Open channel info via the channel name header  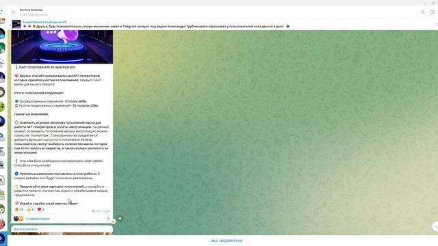(x=31, y=10)
